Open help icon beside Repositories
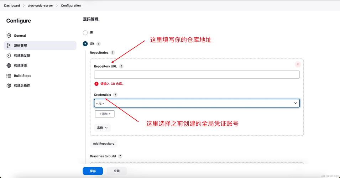Image resolution: width=340 pixels, height=178 pixels. pos(113,52)
